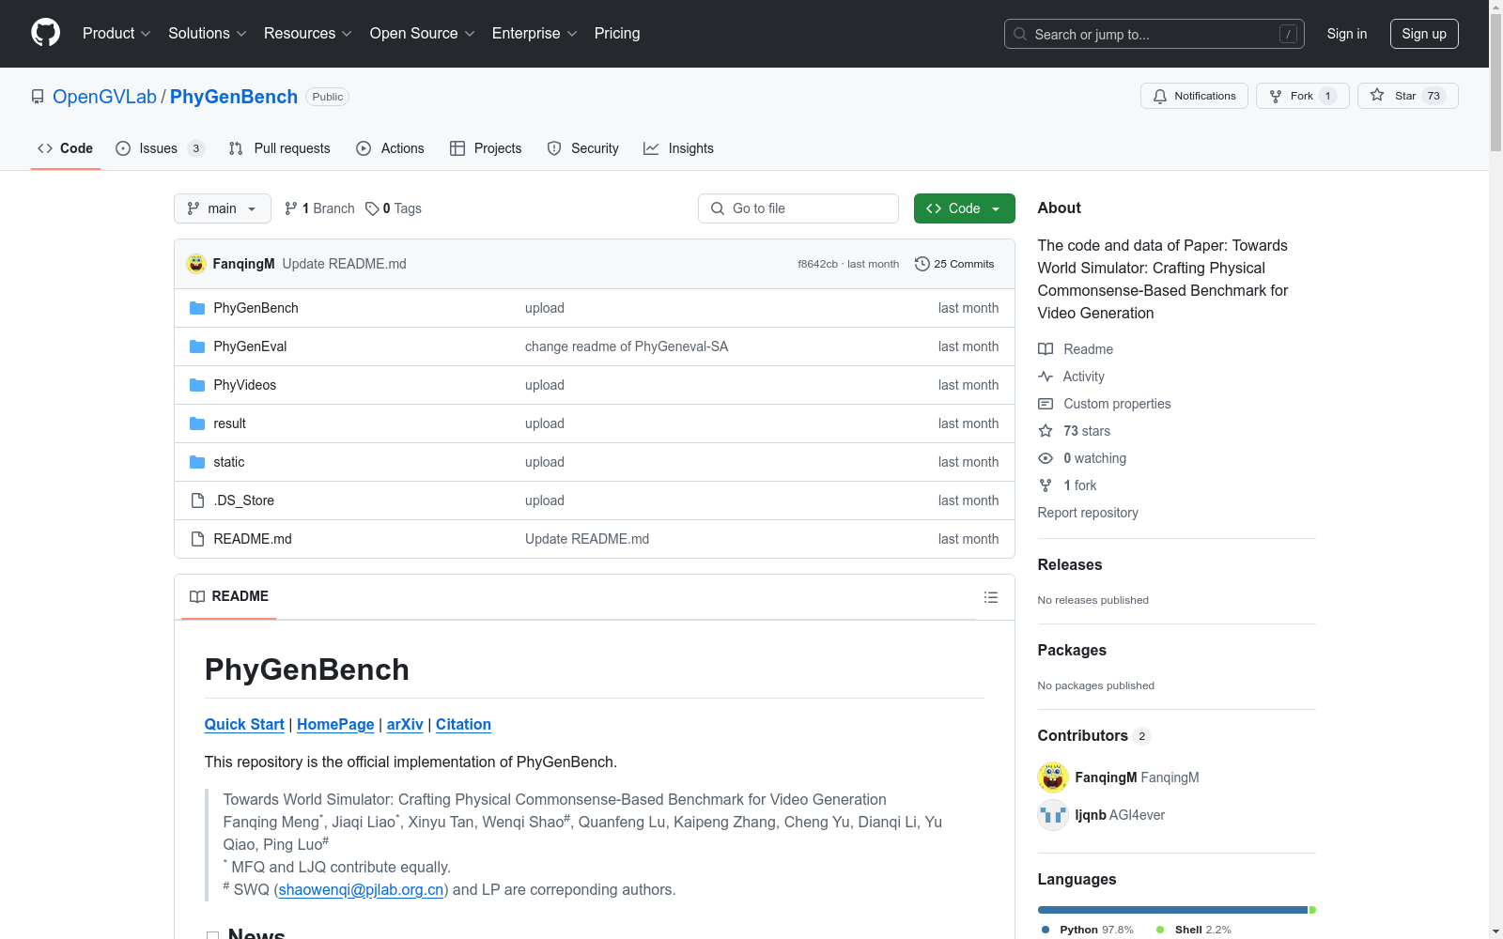The height and width of the screenshot is (939, 1503).
Task: Select the Code tab
Action: pyautogui.click(x=66, y=148)
